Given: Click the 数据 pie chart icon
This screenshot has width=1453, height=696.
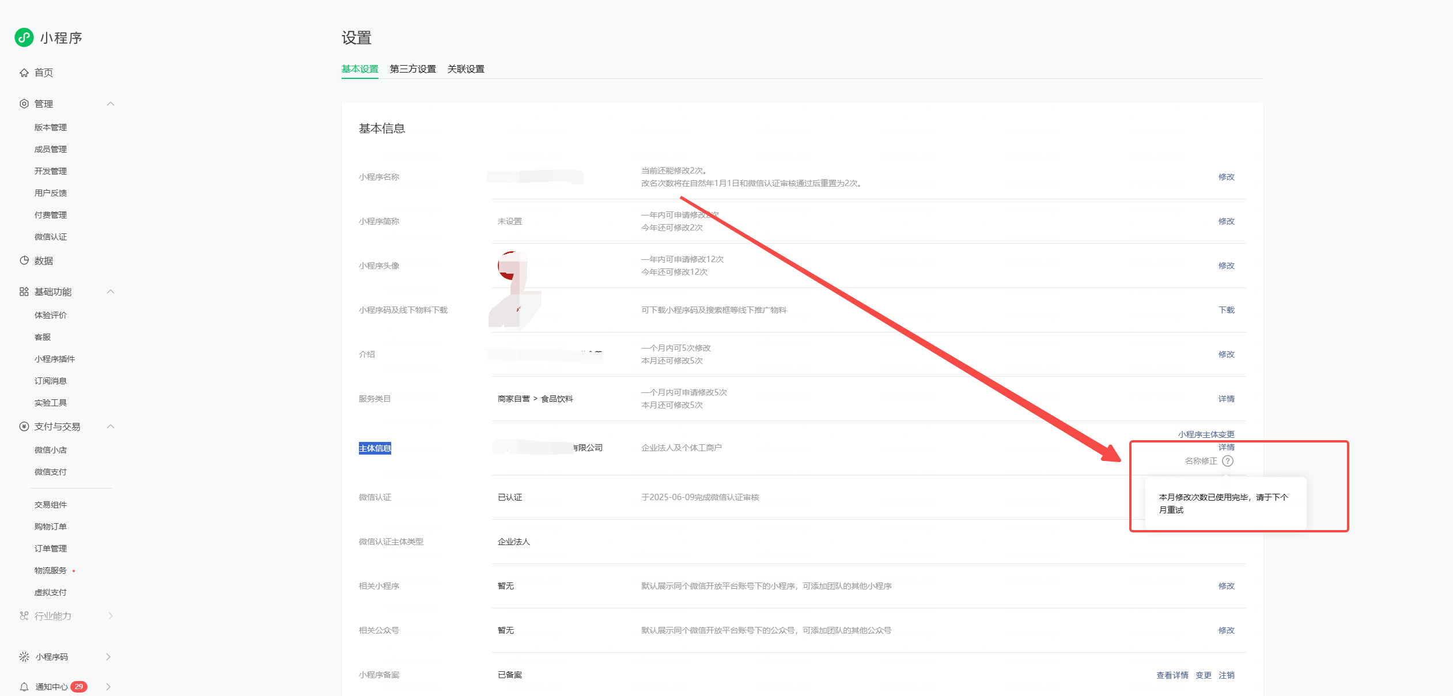Looking at the screenshot, I should coord(24,260).
